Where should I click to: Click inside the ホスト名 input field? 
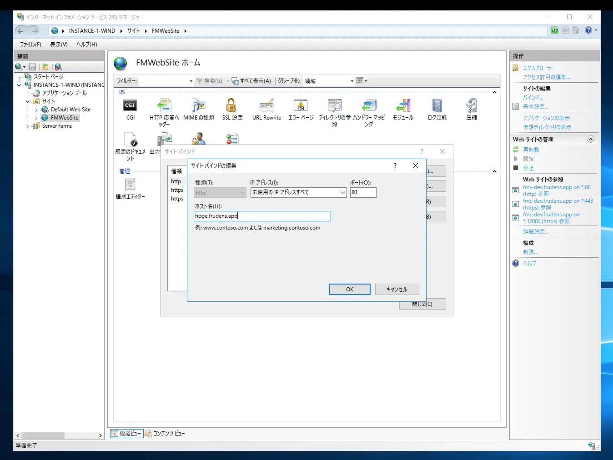262,216
